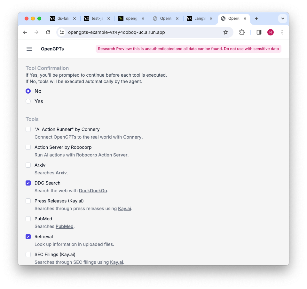Image resolution: width=307 pixels, height=289 pixels.
Task: Open the profile avatar N
Action: coord(271,32)
